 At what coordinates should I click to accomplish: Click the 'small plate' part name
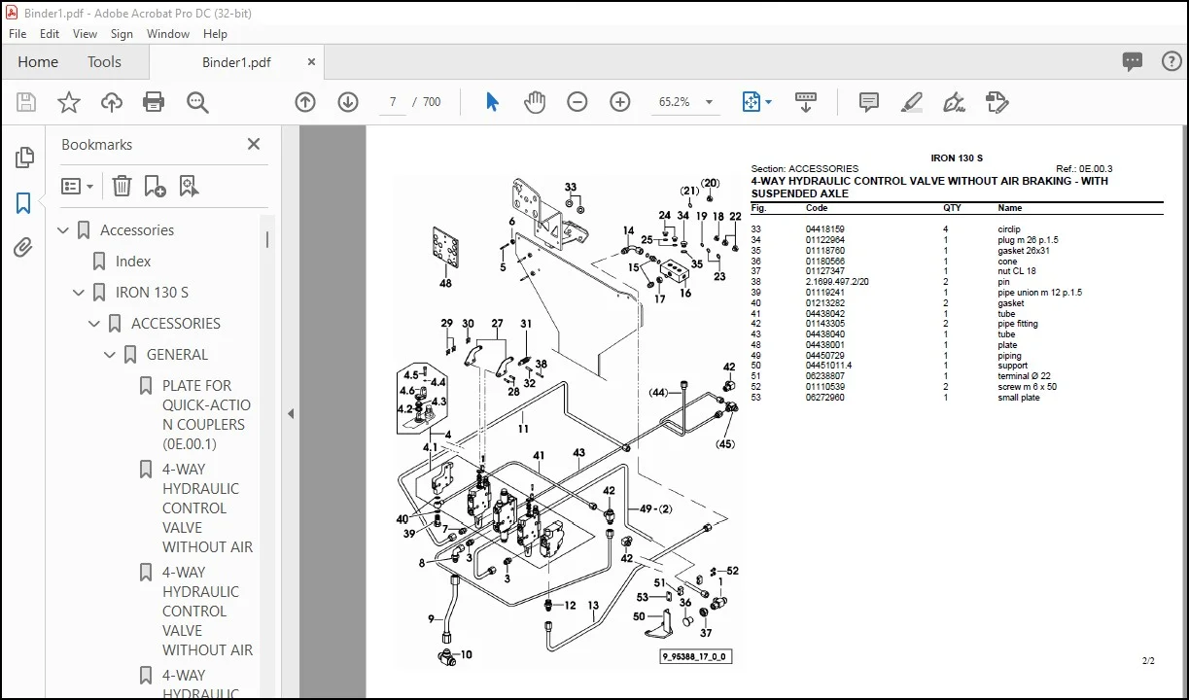pyautogui.click(x=1018, y=398)
